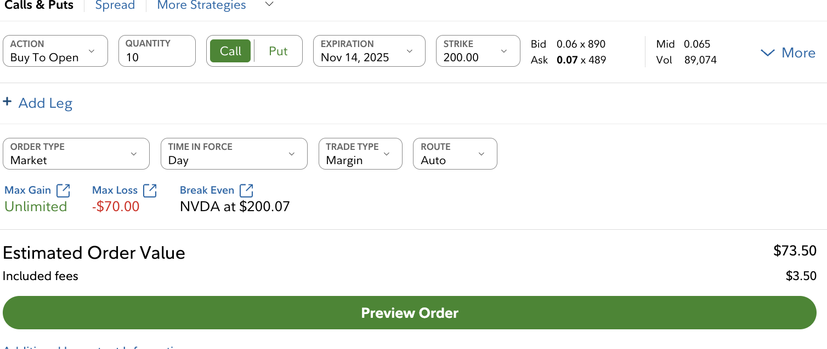This screenshot has height=349, width=827.
Task: Open the Strike price dropdown
Action: point(478,51)
